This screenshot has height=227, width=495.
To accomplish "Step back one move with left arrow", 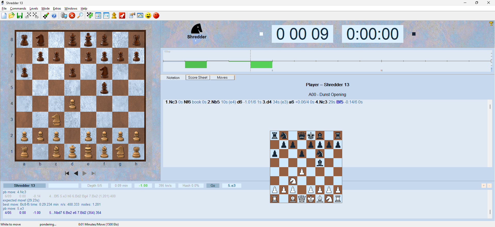I will [76, 173].
